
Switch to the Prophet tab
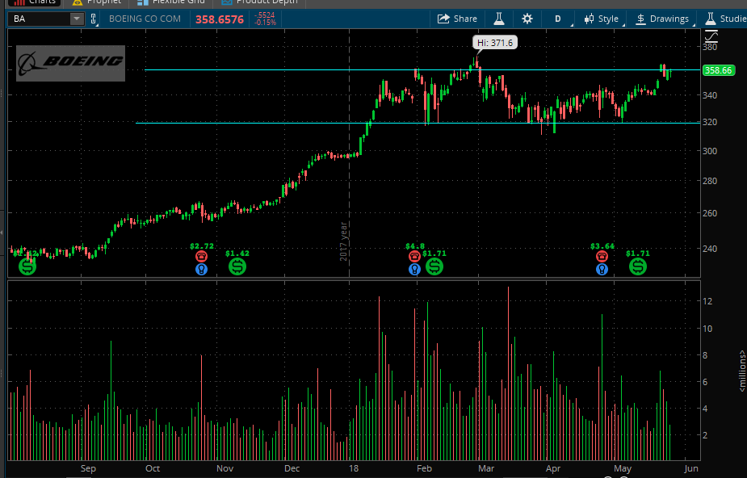pyautogui.click(x=97, y=2)
